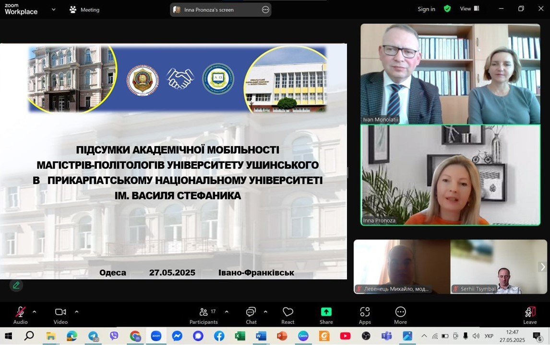Click the Windows Start button
The width and height of the screenshot is (550, 345).
click(x=8, y=336)
